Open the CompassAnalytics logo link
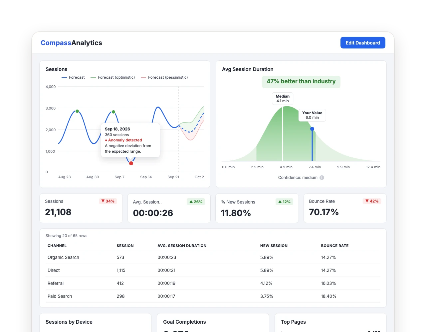 (71, 43)
